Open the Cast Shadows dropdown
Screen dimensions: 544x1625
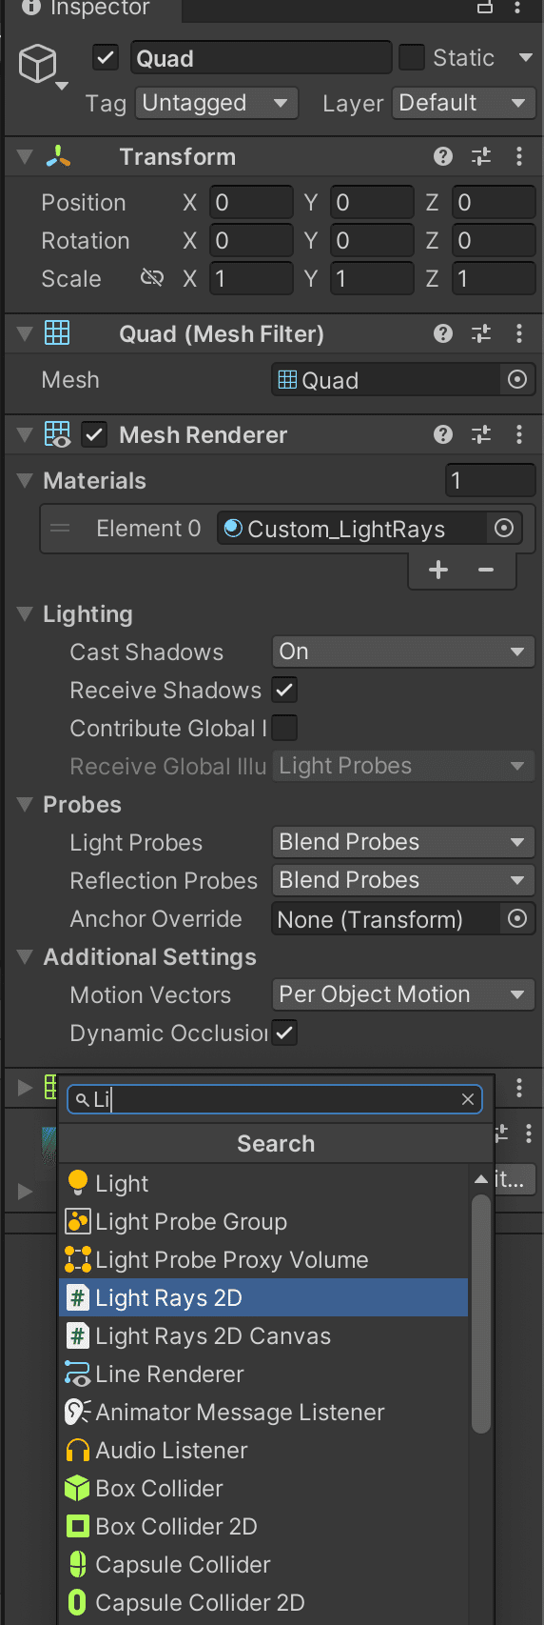click(403, 652)
